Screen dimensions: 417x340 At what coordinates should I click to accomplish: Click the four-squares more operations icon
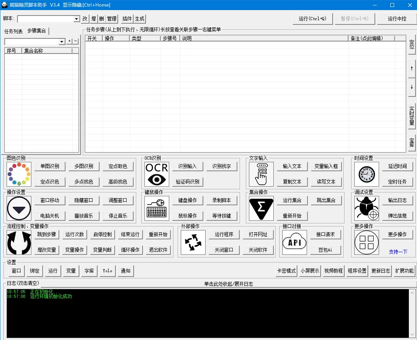[x=366, y=242]
